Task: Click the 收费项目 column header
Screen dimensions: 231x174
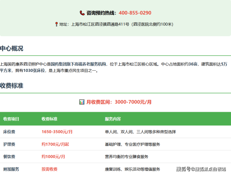Action: [x=11, y=119]
